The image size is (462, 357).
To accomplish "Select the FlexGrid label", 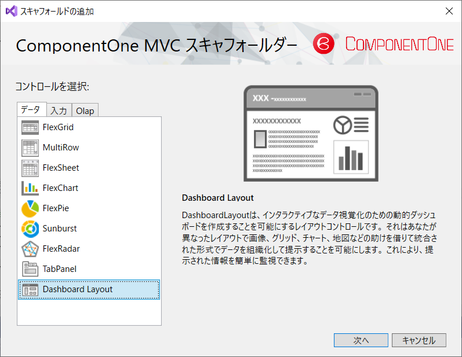I will (58, 127).
